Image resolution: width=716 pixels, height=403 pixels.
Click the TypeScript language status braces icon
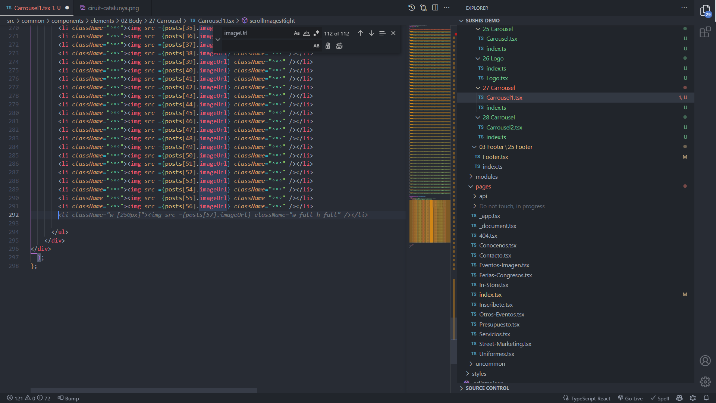point(566,398)
